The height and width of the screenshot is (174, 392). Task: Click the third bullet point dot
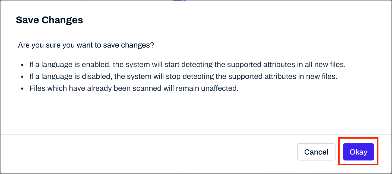23,89
